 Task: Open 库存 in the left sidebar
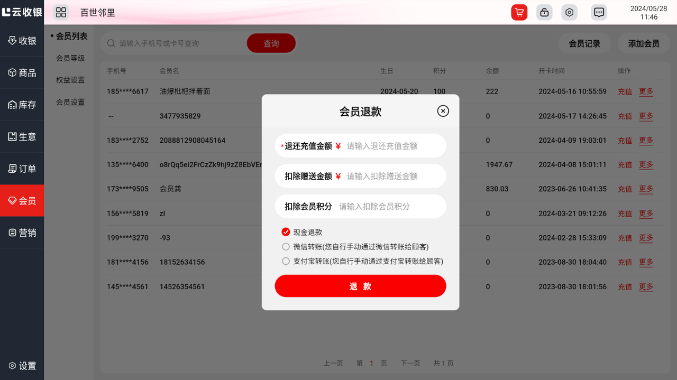(x=22, y=105)
